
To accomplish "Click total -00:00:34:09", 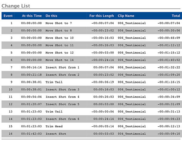I will 169,97.
